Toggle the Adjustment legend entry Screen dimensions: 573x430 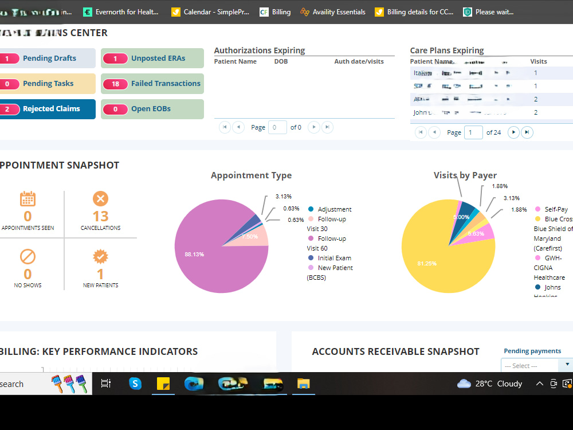330,209
